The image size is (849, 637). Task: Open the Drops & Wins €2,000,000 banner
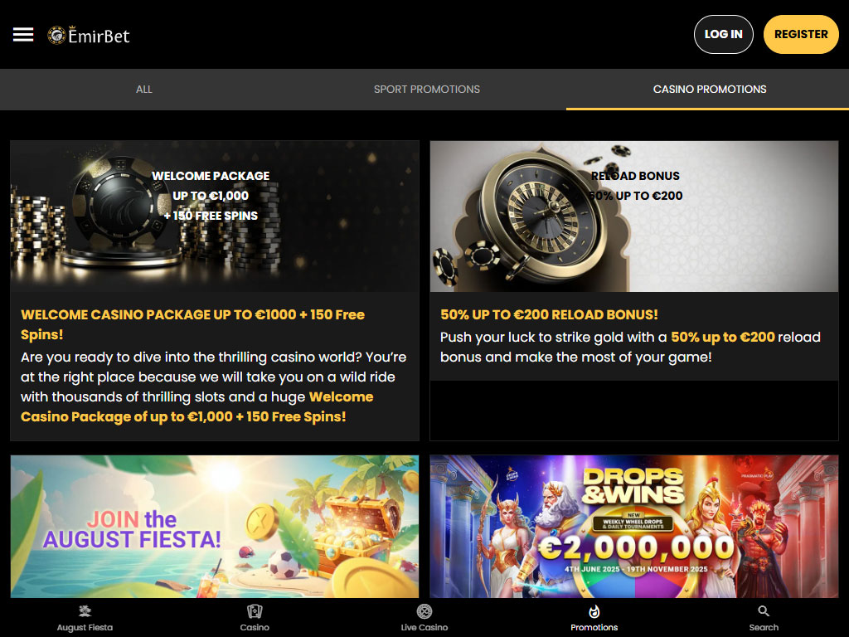(634, 527)
